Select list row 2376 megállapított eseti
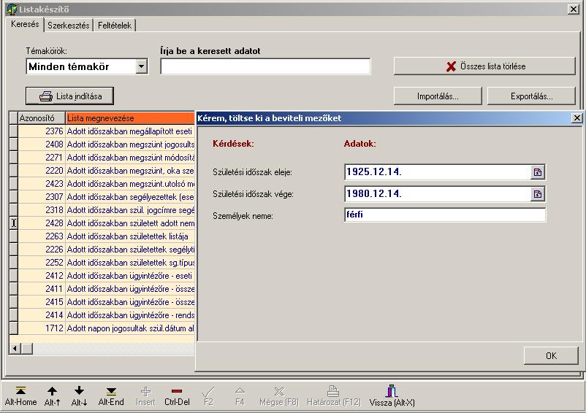The height and width of the screenshot is (413, 586). tap(106, 131)
